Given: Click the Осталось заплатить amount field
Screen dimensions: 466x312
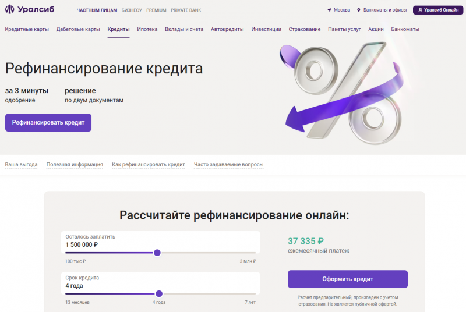Looking at the screenshot, I should (161, 241).
